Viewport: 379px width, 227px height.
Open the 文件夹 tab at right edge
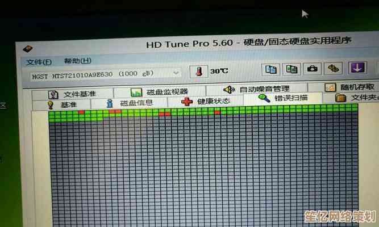(x=358, y=98)
